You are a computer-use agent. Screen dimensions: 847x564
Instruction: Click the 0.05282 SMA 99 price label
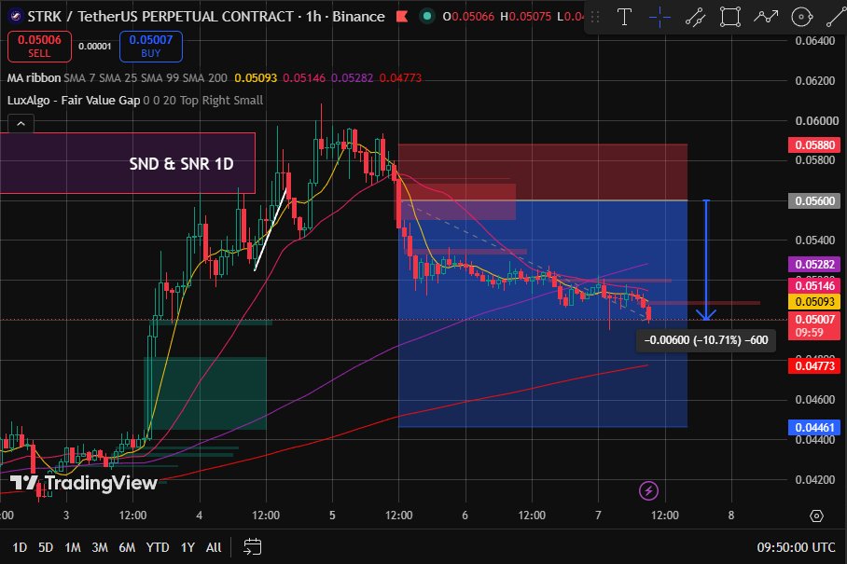[x=814, y=265]
